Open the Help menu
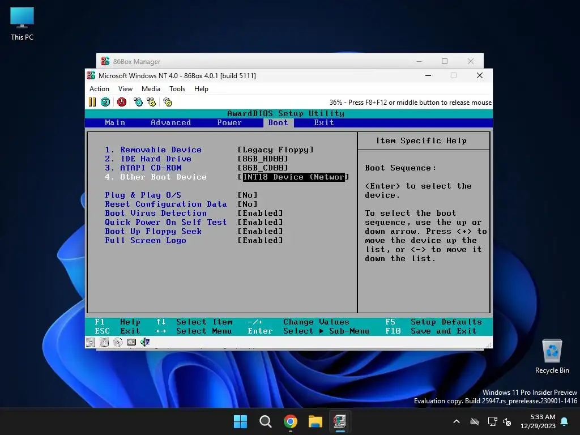 coord(201,89)
